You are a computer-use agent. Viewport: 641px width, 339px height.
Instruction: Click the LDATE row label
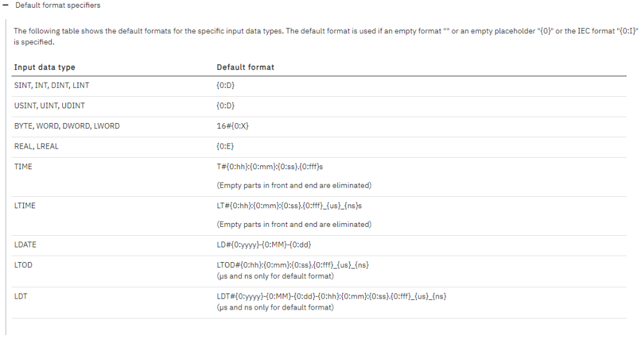(x=25, y=245)
